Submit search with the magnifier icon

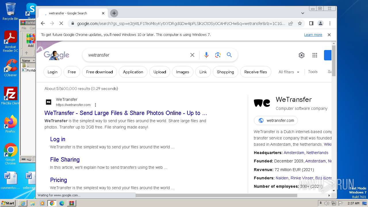coord(229,55)
